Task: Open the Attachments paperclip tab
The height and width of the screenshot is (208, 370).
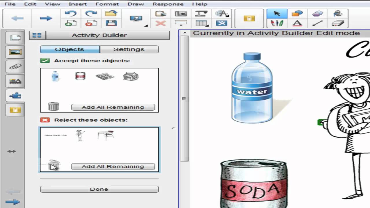Action: coord(15,66)
